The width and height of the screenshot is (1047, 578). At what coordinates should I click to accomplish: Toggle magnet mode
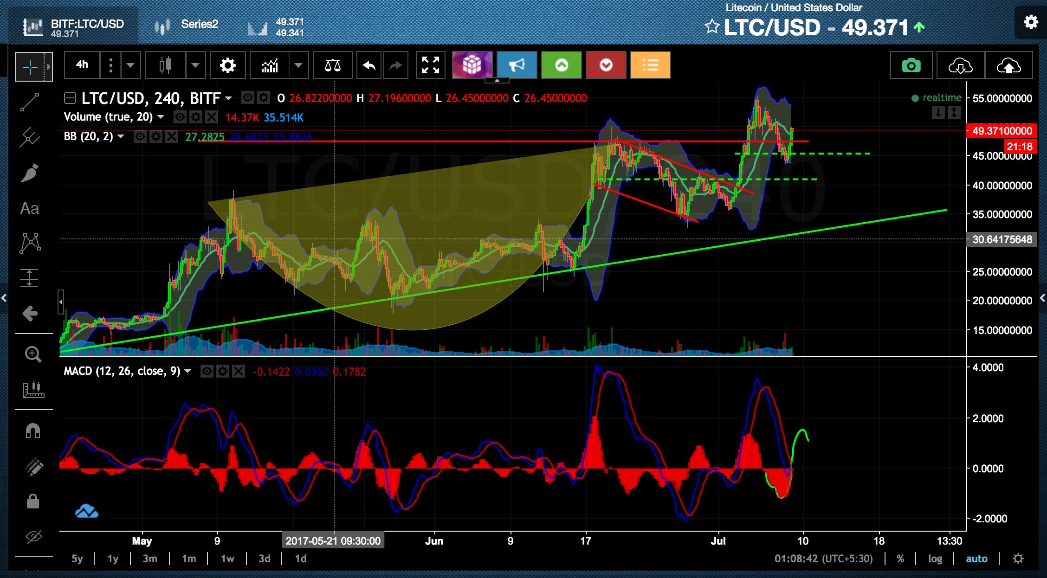(x=33, y=431)
